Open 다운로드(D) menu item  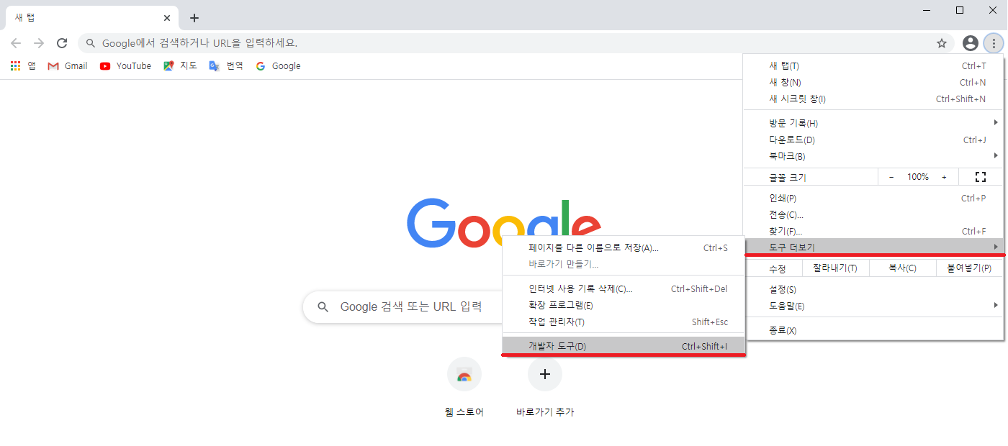click(x=874, y=140)
